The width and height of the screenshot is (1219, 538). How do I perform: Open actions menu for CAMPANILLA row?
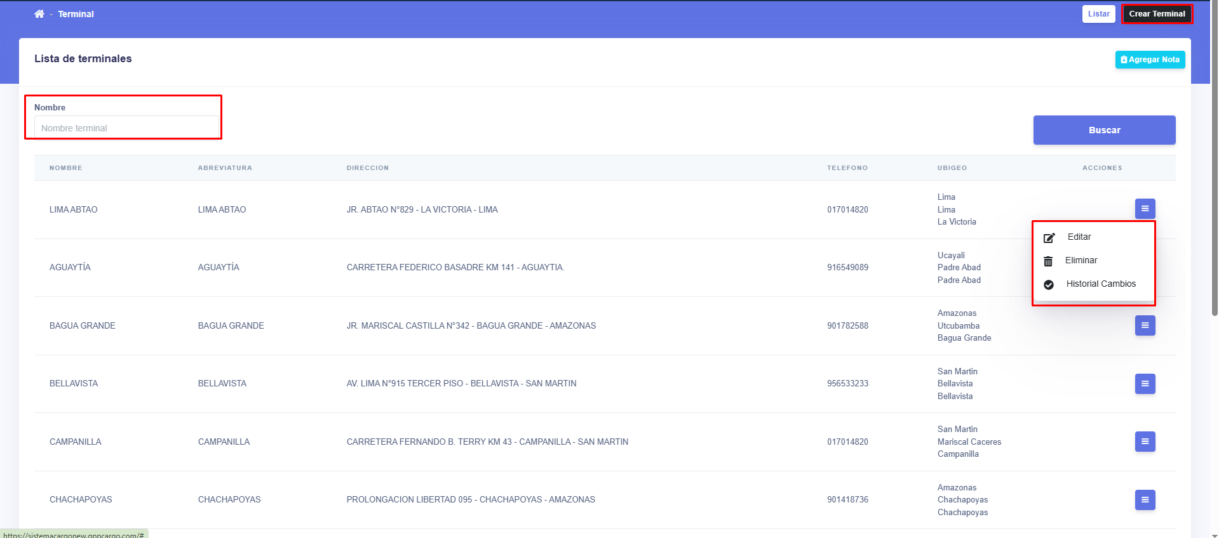(x=1145, y=442)
